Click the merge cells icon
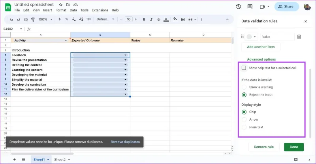 (190, 19)
